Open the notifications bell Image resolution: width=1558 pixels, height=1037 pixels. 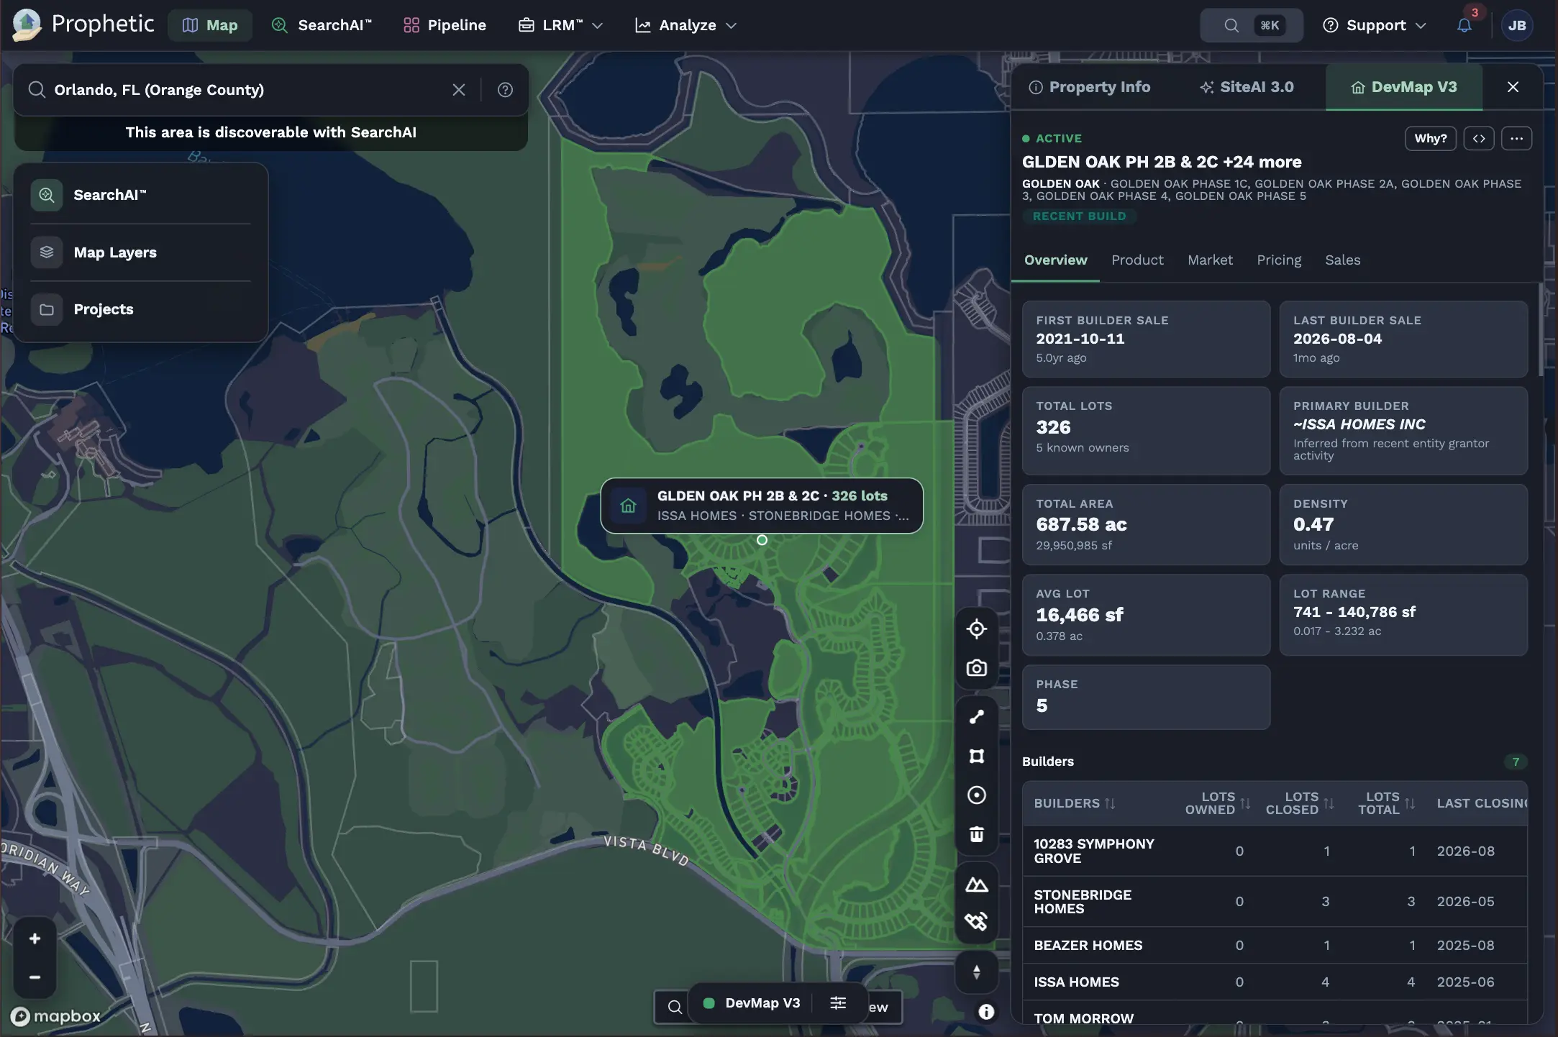tap(1464, 25)
